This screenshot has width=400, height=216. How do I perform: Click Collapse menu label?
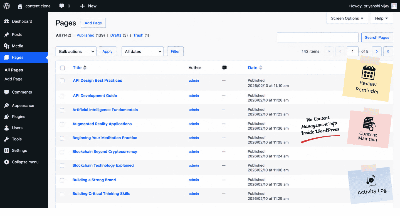pyautogui.click(x=25, y=162)
